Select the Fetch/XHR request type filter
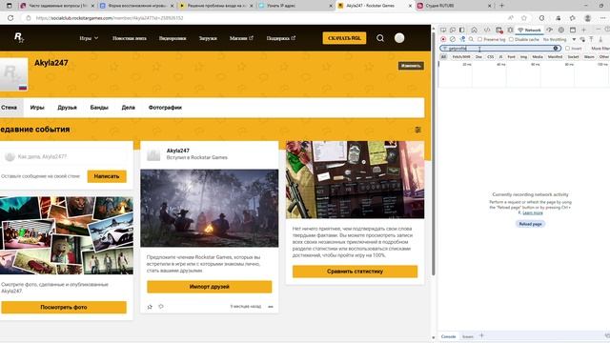 (461, 57)
